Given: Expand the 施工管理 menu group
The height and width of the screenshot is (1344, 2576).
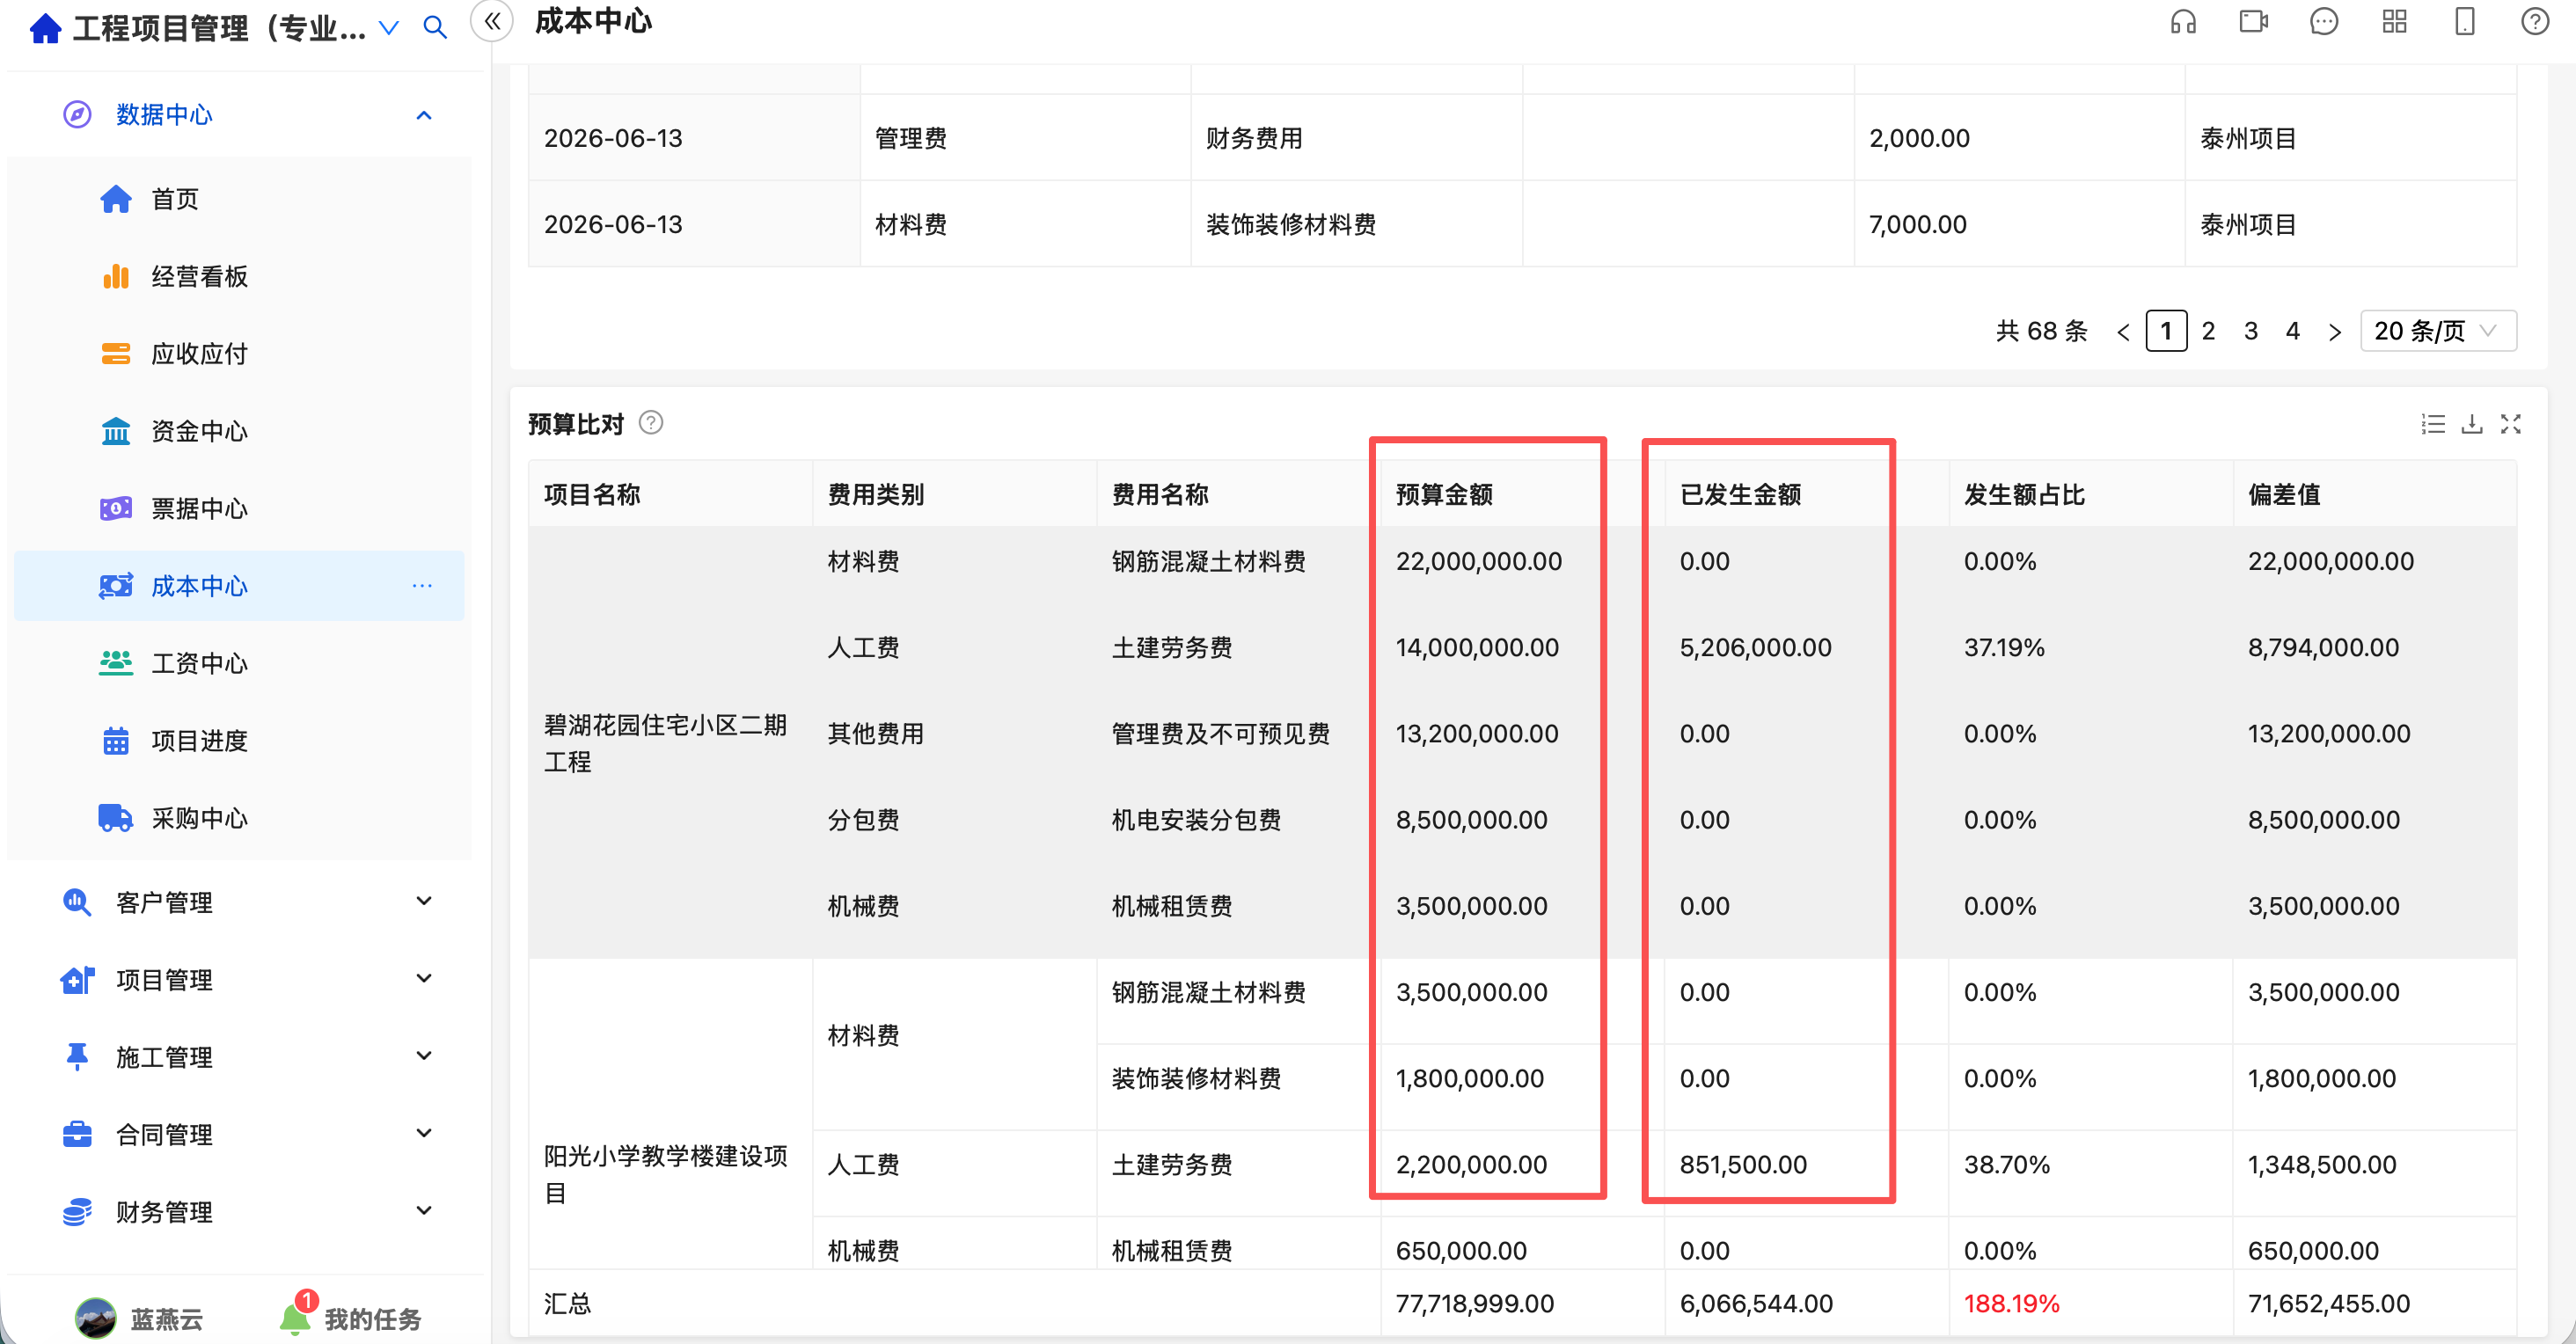Looking at the screenshot, I should (x=239, y=1057).
